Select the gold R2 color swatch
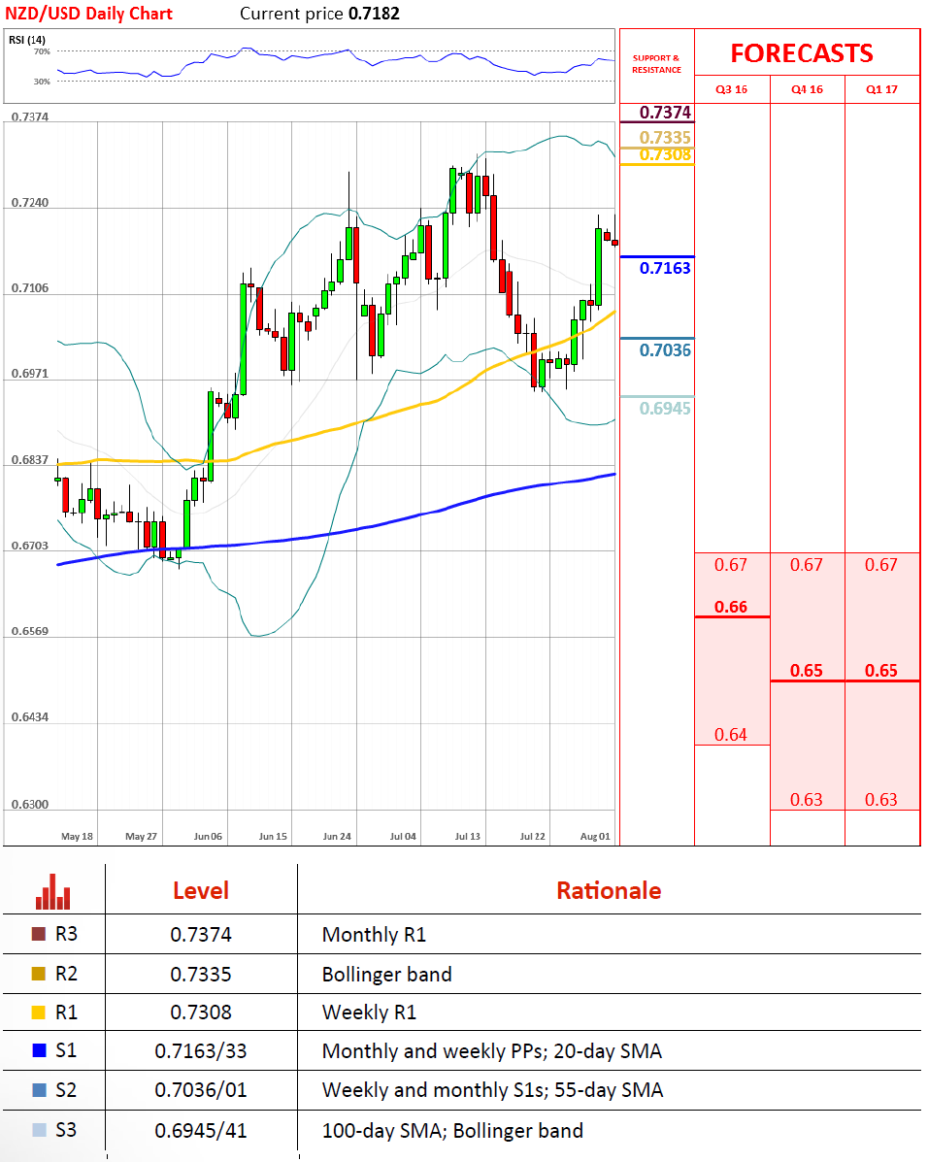Image resolution: width=928 pixels, height=1162 pixels. (39, 974)
